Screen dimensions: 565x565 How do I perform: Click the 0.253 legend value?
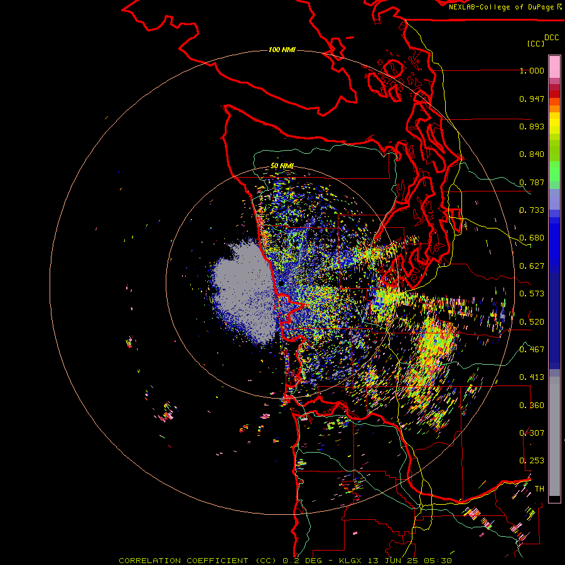coord(532,461)
